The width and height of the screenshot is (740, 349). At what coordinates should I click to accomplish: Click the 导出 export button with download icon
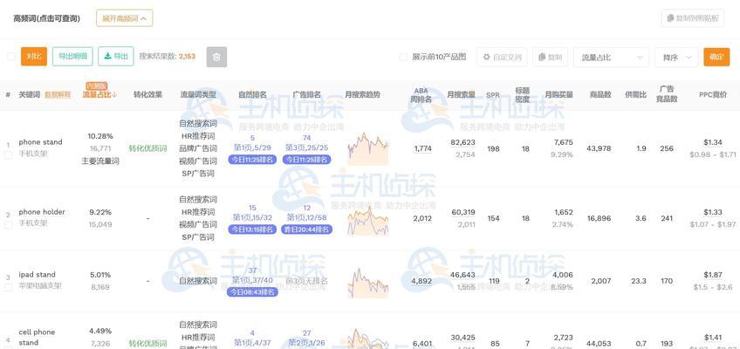pos(116,57)
